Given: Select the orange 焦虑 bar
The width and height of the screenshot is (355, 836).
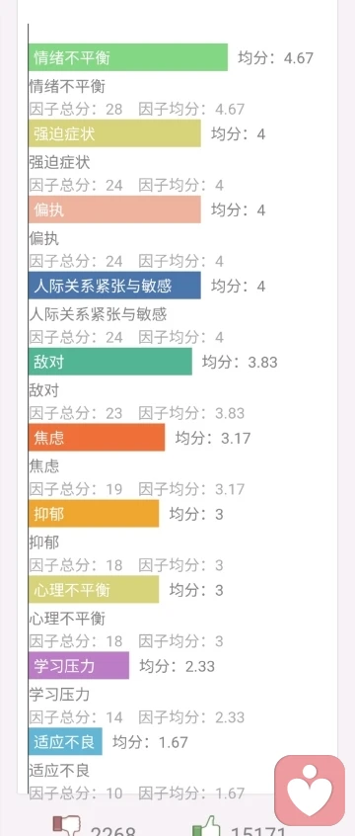Looking at the screenshot, I should coord(97,438).
